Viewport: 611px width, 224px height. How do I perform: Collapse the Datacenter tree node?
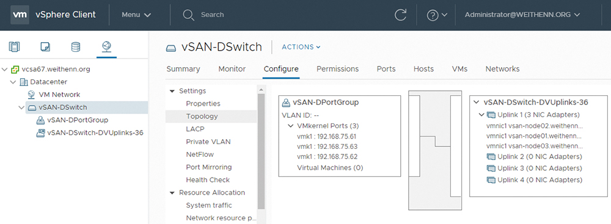[13, 82]
